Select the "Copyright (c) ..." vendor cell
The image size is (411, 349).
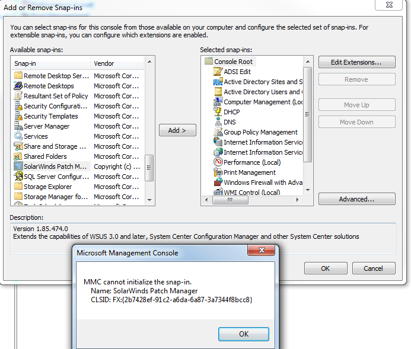click(x=117, y=167)
